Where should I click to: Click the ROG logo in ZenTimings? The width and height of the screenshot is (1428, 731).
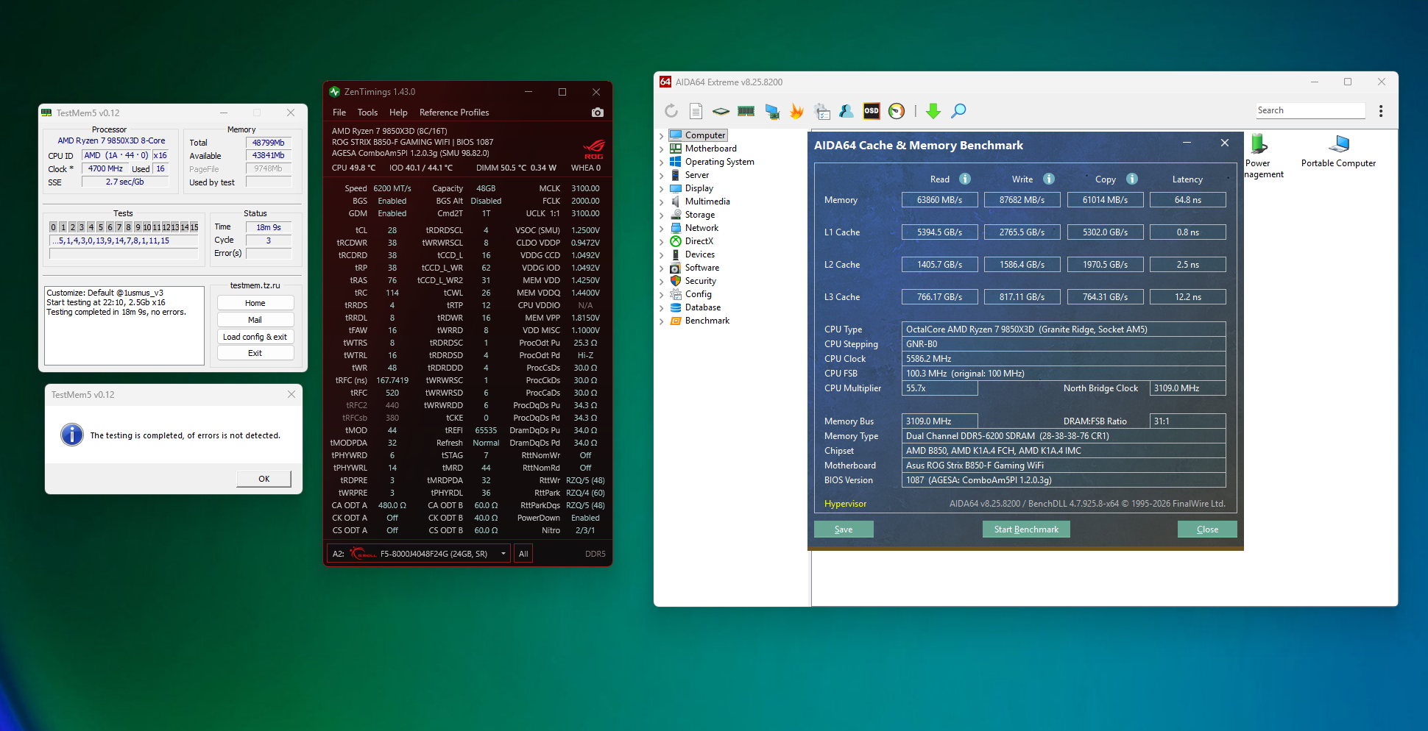pos(593,149)
